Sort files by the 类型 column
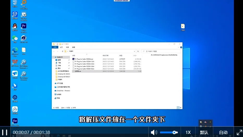Screen dimensions: 243x137 pyautogui.click(x=121, y=55)
